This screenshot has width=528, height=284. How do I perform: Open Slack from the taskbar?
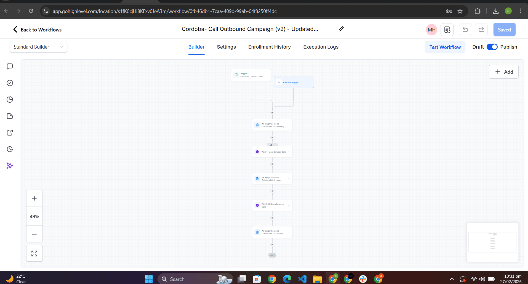(x=363, y=279)
